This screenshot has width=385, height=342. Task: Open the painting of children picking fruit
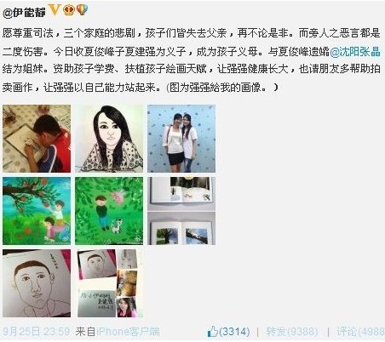pos(37,211)
